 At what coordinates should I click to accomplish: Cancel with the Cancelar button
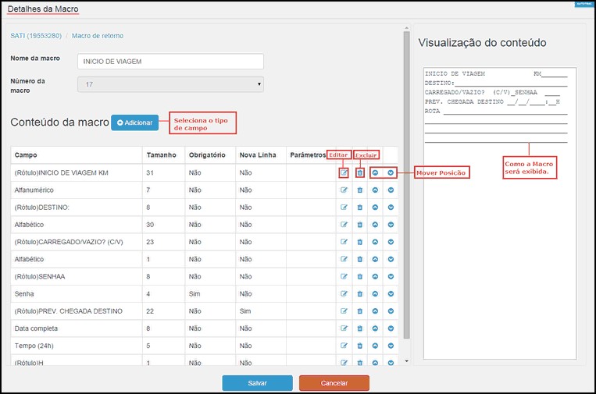point(334,383)
